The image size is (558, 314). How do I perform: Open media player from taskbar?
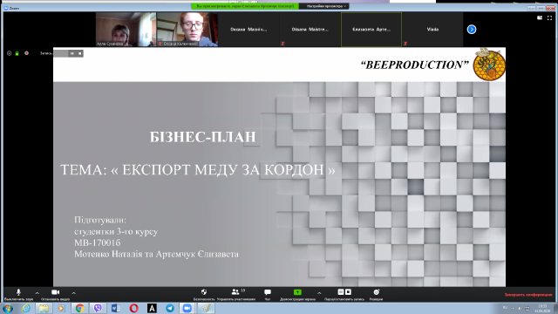click(62, 308)
